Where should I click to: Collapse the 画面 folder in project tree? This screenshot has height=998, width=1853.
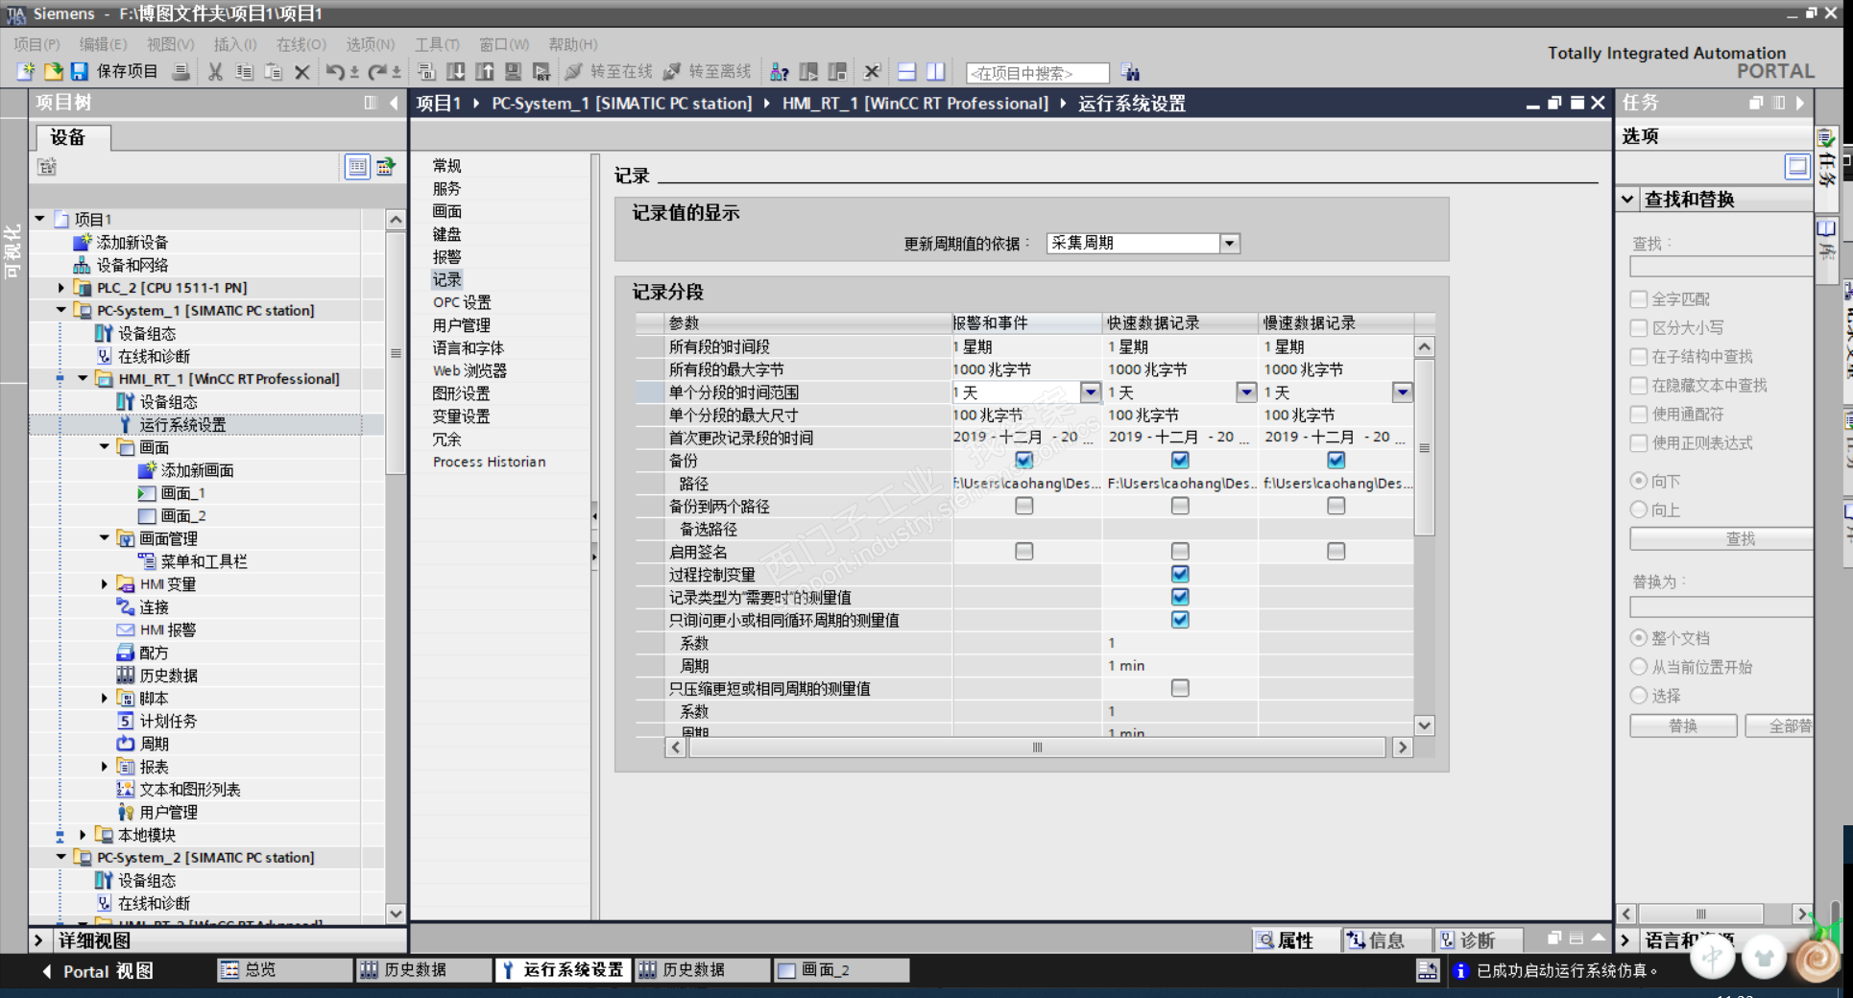105,447
